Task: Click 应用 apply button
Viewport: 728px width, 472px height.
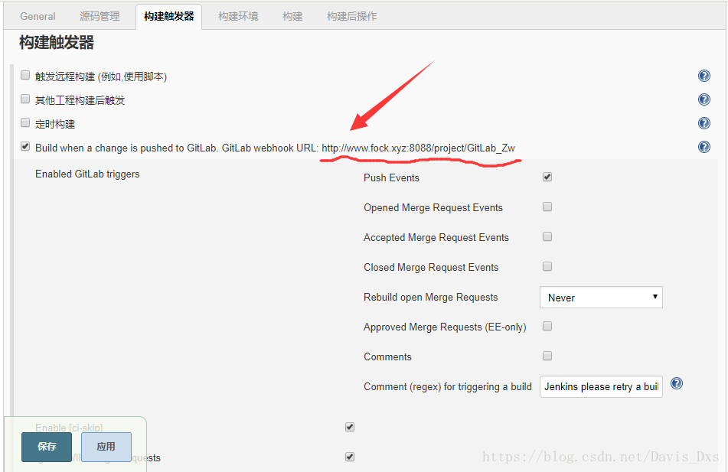Action: pyautogui.click(x=106, y=447)
